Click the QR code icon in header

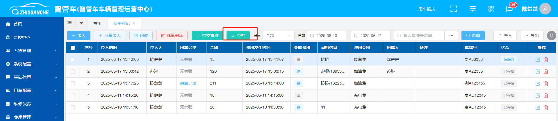[x=491, y=9]
